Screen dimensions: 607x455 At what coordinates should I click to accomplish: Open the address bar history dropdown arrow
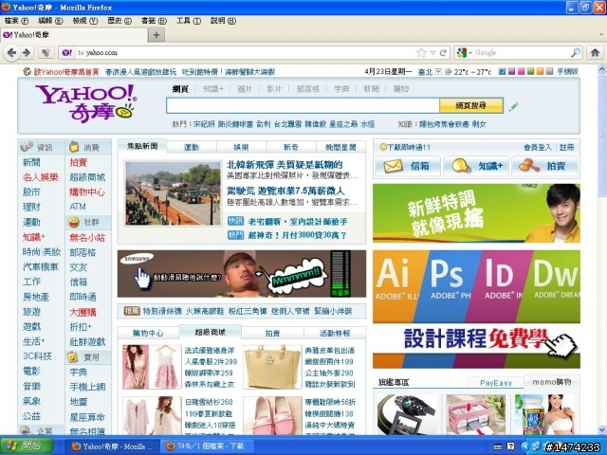tap(432, 53)
